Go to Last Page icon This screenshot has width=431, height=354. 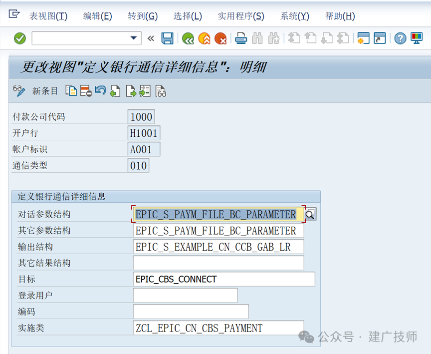point(343,38)
